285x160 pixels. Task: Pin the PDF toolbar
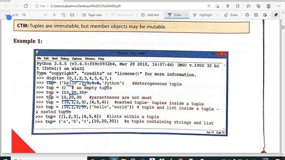[276, 15]
